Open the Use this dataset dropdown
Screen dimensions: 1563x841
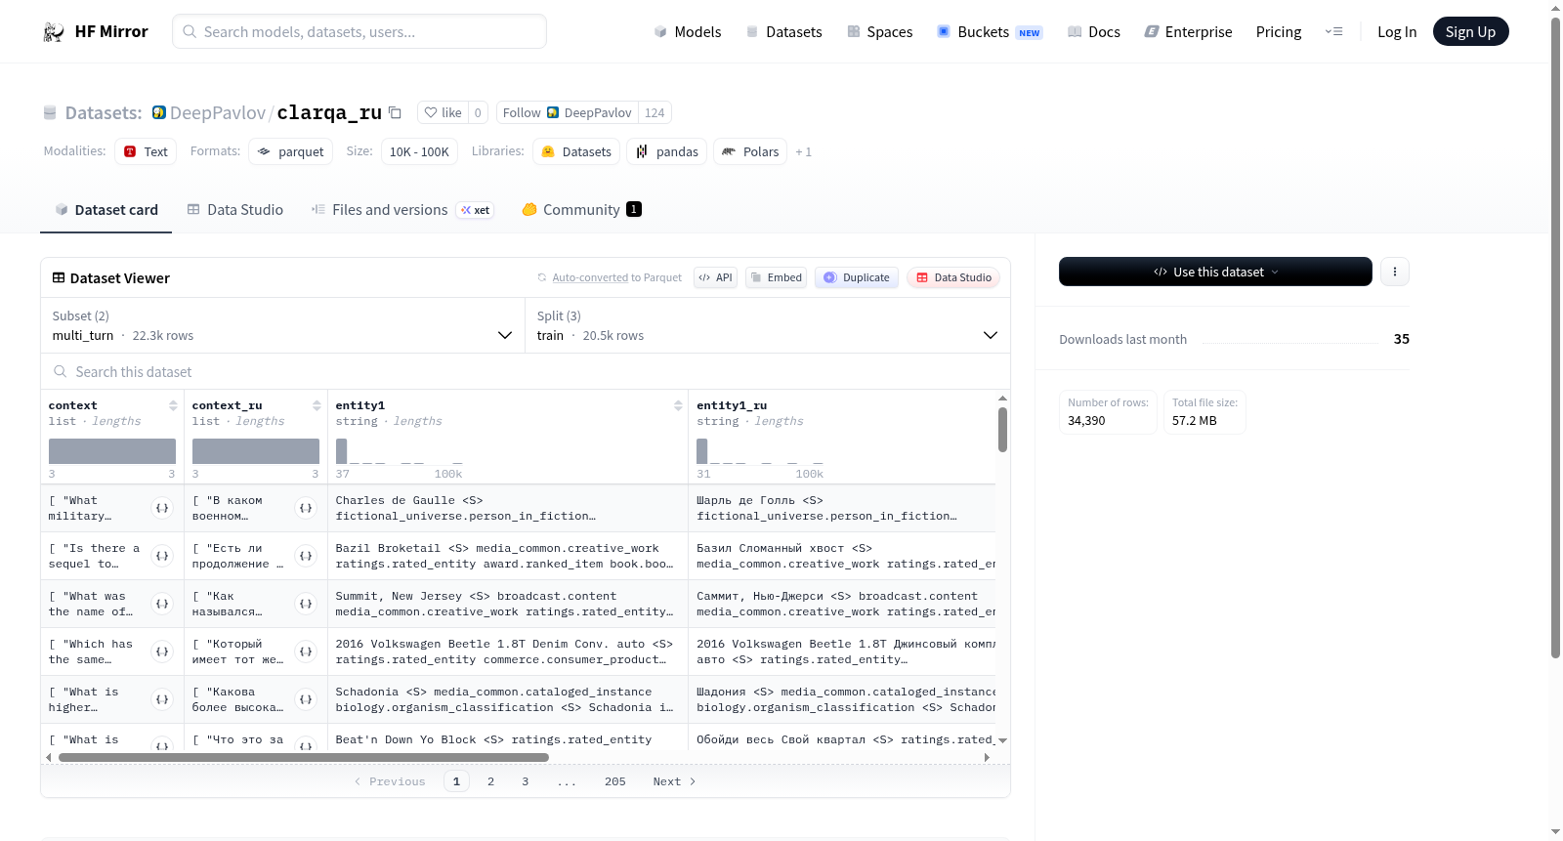(x=1215, y=272)
